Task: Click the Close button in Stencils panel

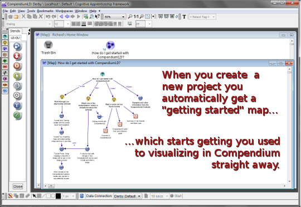Action: click(x=18, y=186)
